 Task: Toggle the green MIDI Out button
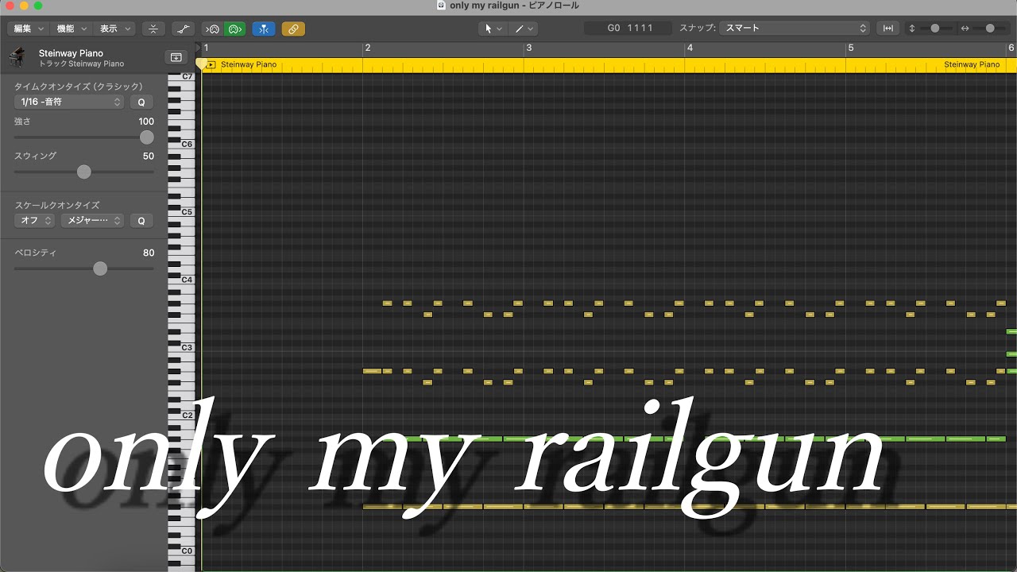[234, 29]
